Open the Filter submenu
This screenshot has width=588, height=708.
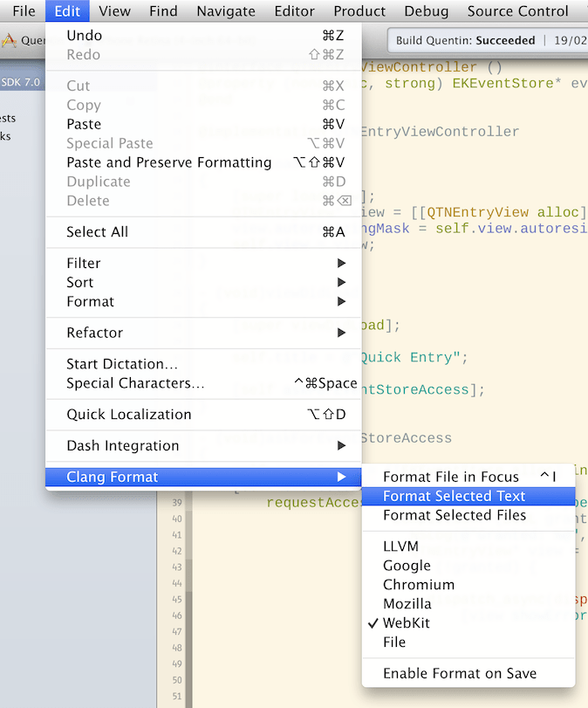[82, 263]
